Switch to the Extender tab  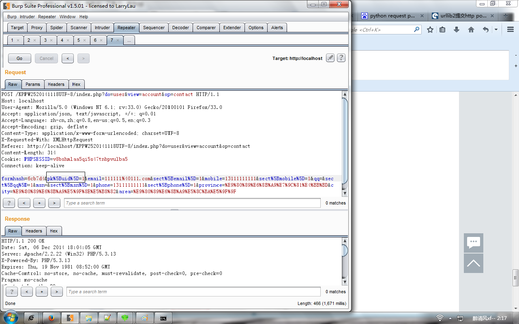[232, 28]
